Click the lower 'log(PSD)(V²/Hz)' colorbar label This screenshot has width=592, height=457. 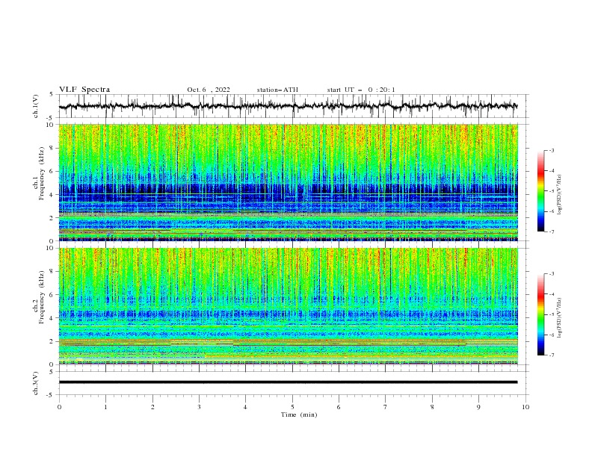(x=560, y=318)
